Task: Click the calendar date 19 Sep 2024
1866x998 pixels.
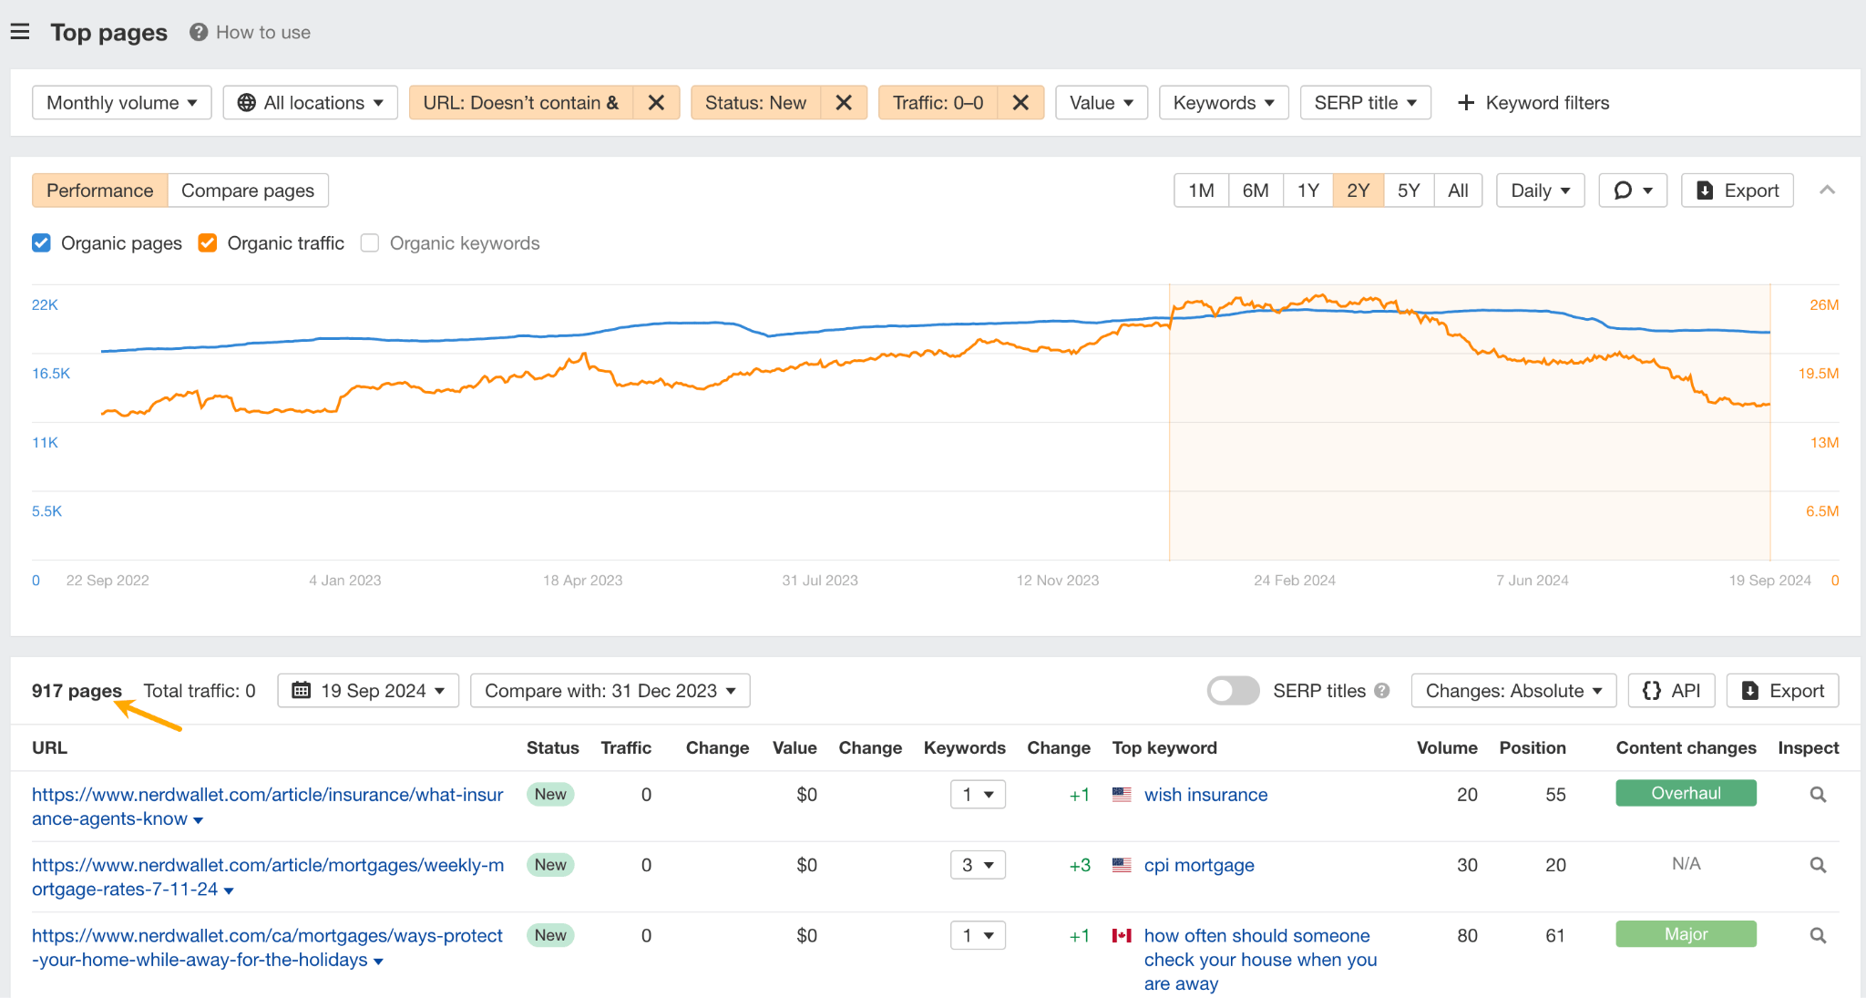Action: tap(368, 691)
